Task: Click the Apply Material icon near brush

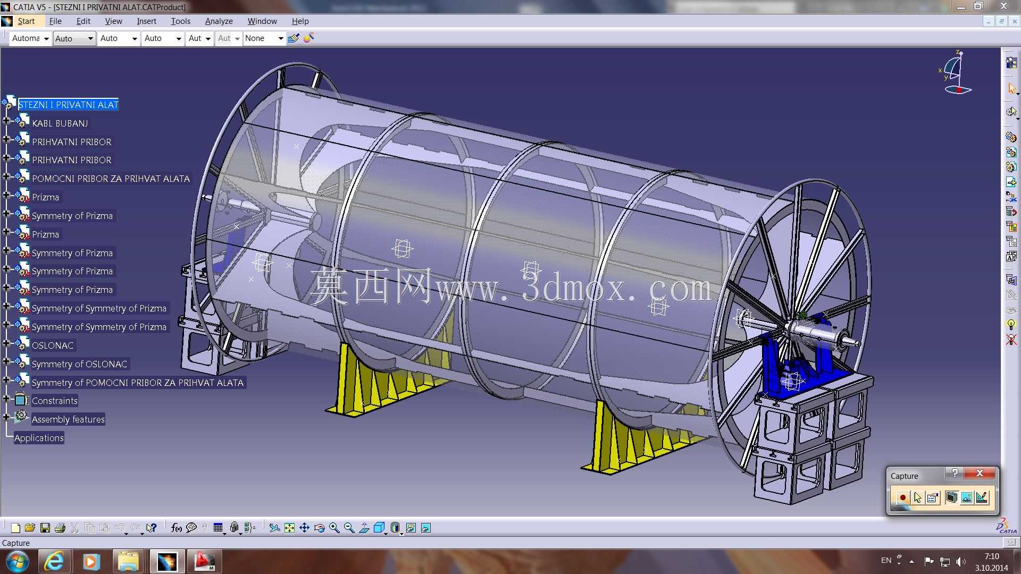Action: click(x=308, y=38)
